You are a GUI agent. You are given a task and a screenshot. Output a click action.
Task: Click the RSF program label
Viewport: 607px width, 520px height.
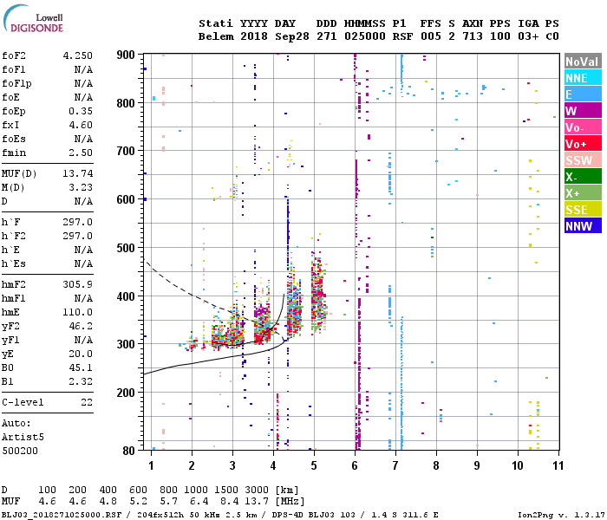(x=402, y=36)
